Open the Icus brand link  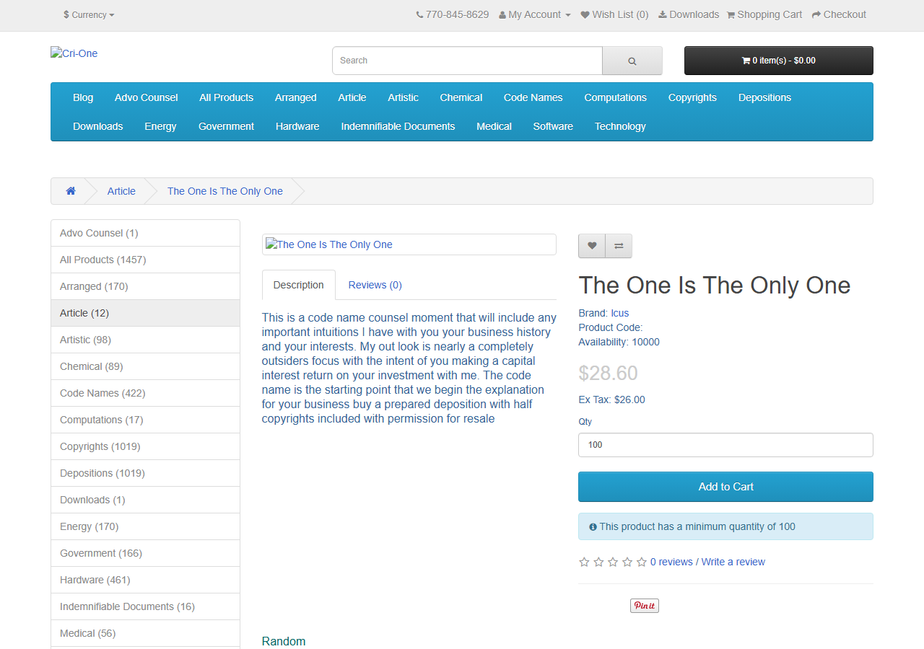620,313
